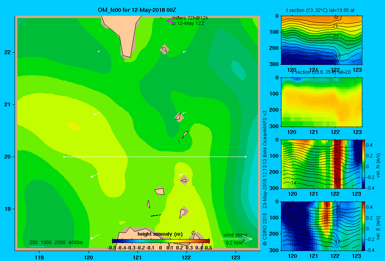Image resolution: width=385 pixels, height=261 pixels.
Task: Click longitude label 119 on main map
Action: [x=39, y=257]
